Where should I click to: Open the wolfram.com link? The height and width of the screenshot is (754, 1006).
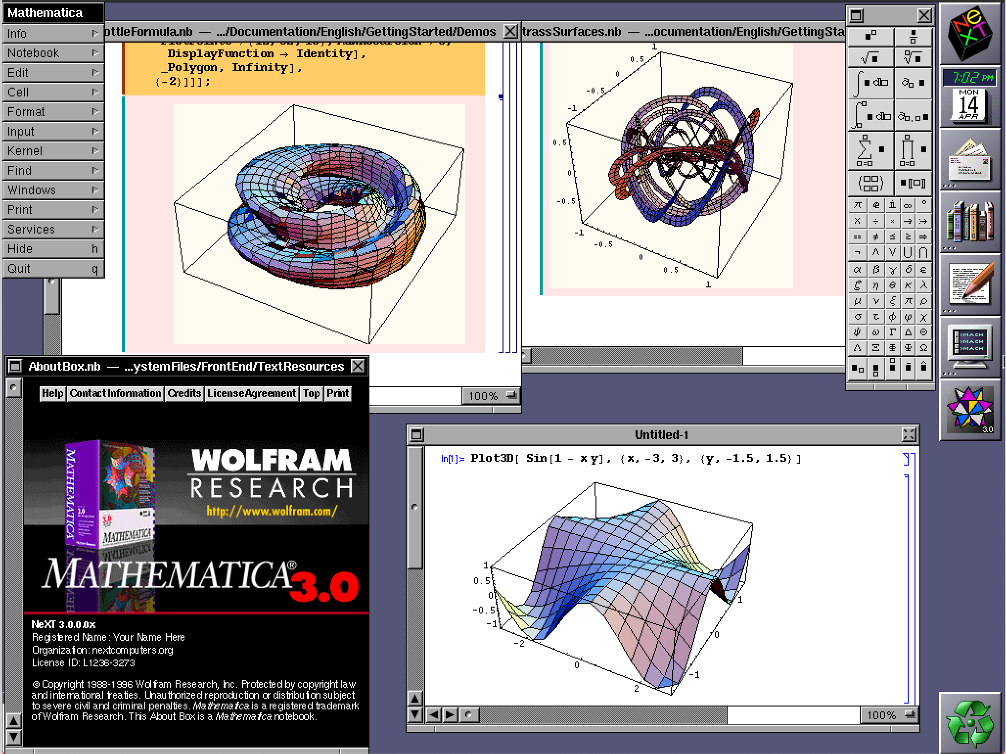tap(272, 511)
